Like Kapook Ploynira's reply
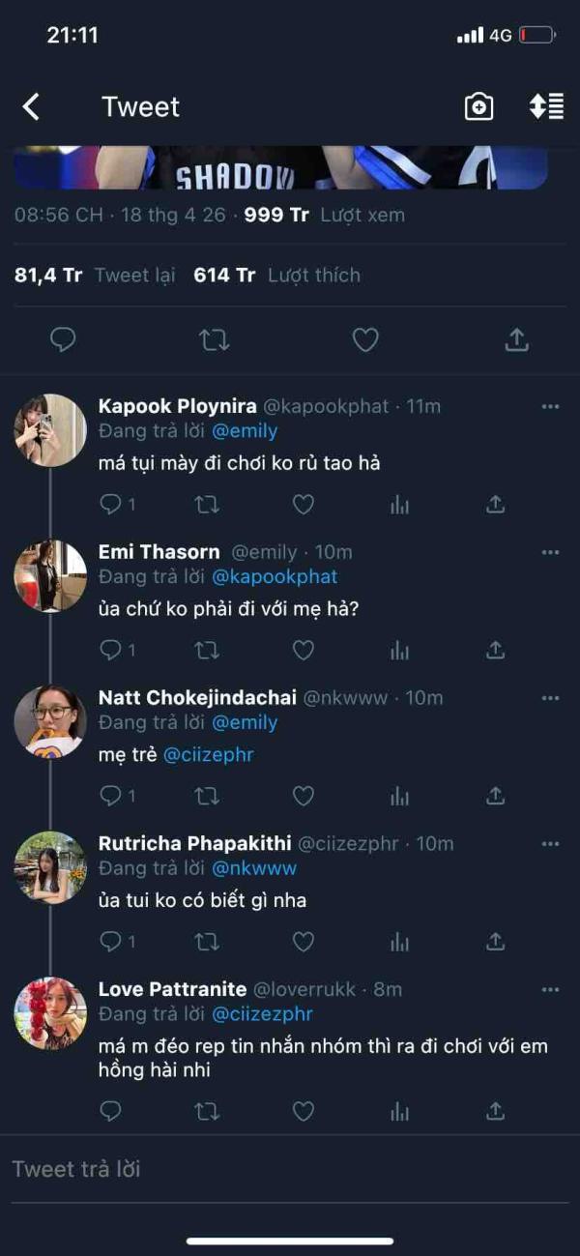Screen dimensions: 580x1256 point(304,505)
